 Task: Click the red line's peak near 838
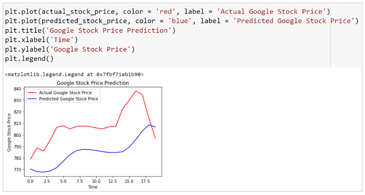pyautogui.click(x=136, y=91)
